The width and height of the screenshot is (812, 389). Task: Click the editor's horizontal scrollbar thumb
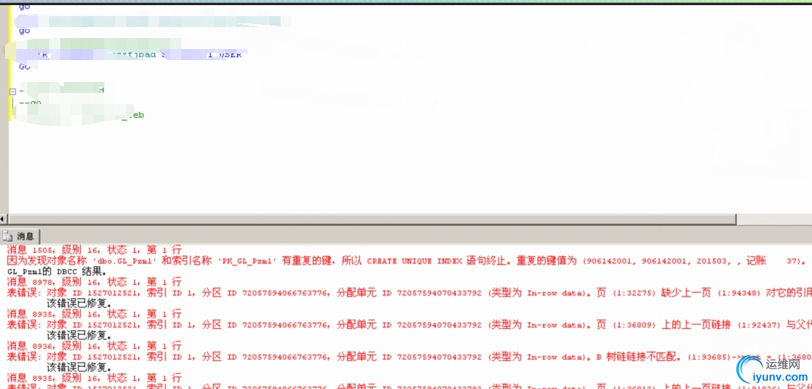371,219
